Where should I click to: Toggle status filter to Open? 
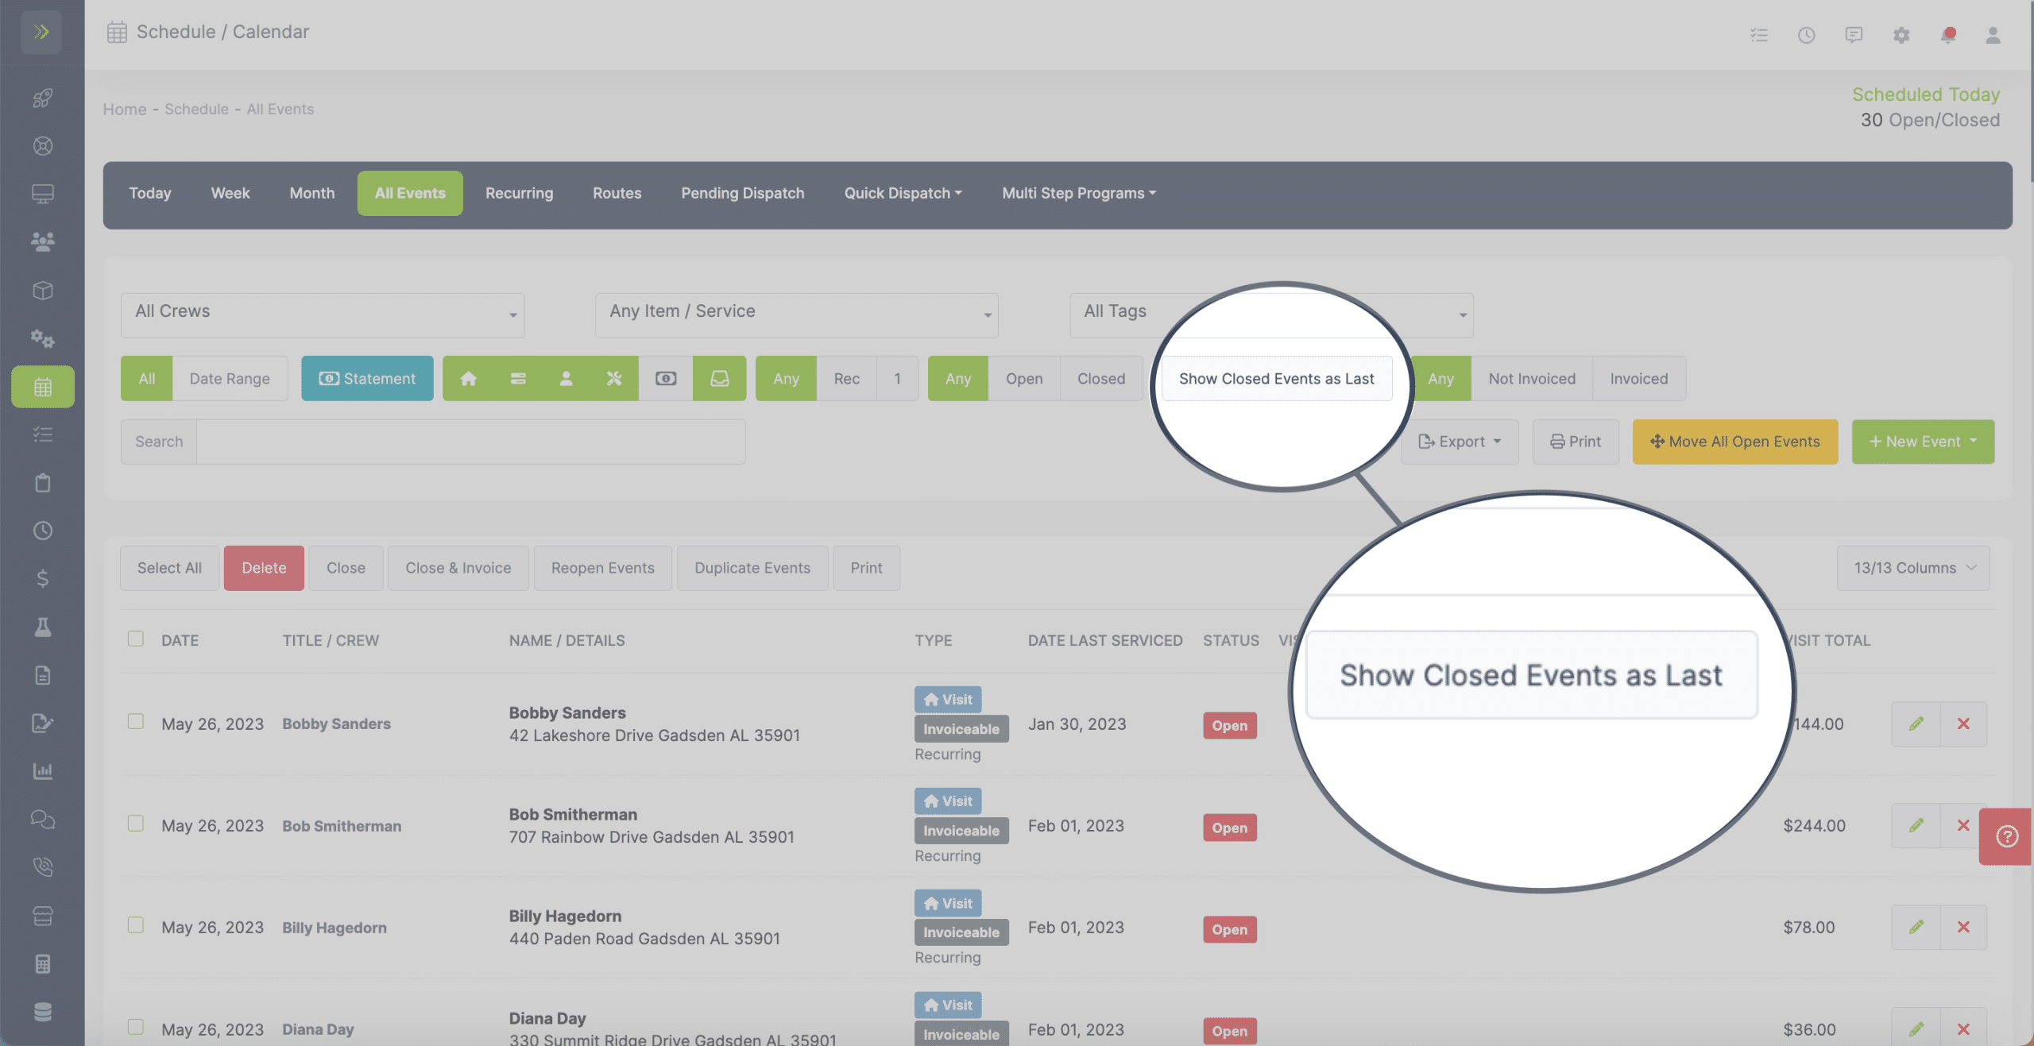point(1024,379)
